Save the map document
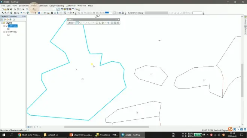247x138 pixels. click(x=8, y=9)
